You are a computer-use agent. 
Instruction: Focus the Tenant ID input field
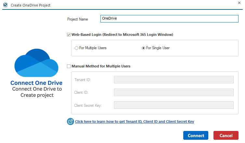(x=174, y=80)
